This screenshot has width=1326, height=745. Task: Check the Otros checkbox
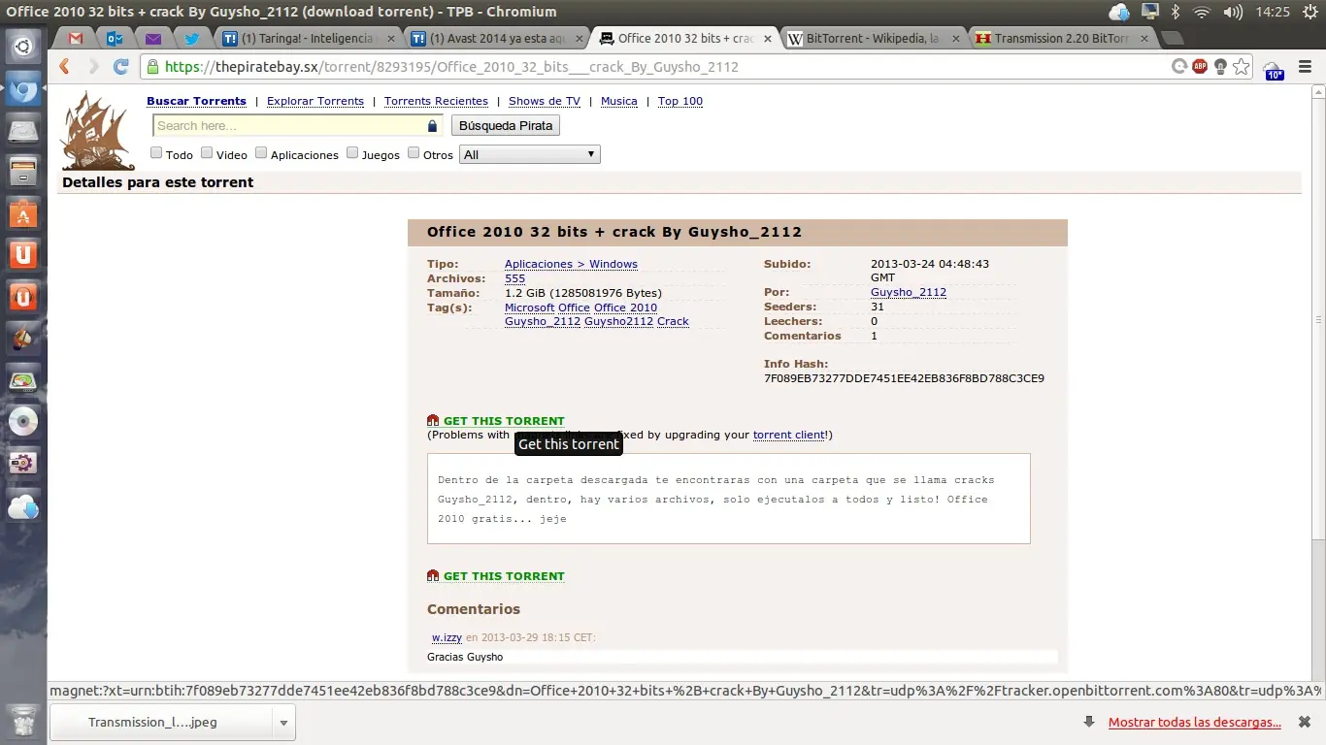pos(414,153)
